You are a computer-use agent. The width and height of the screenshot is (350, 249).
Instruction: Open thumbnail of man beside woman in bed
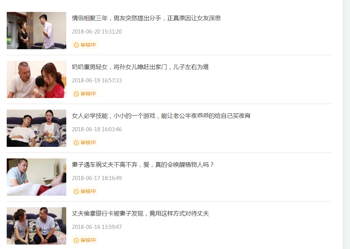tap(36, 177)
